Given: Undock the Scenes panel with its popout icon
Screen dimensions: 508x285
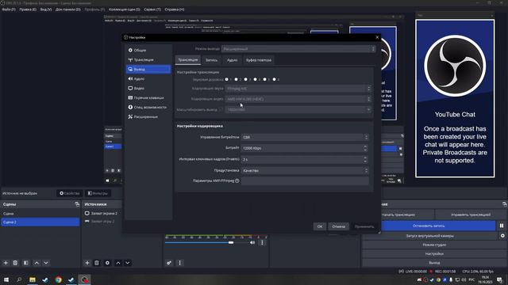Looking at the screenshot, I should 77,204.
